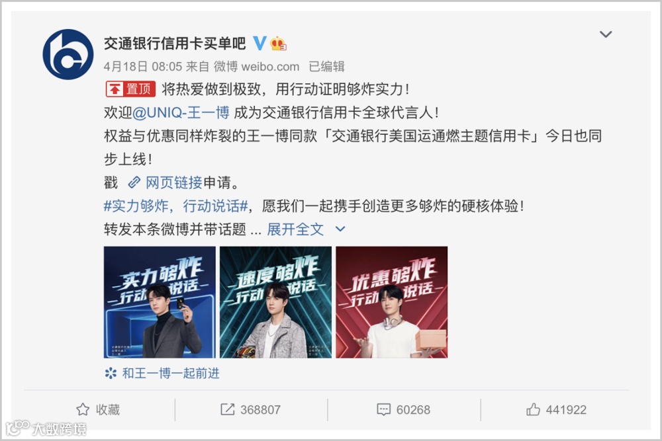Open the Bank of Communications profile avatar
The width and height of the screenshot is (662, 441).
(x=68, y=54)
